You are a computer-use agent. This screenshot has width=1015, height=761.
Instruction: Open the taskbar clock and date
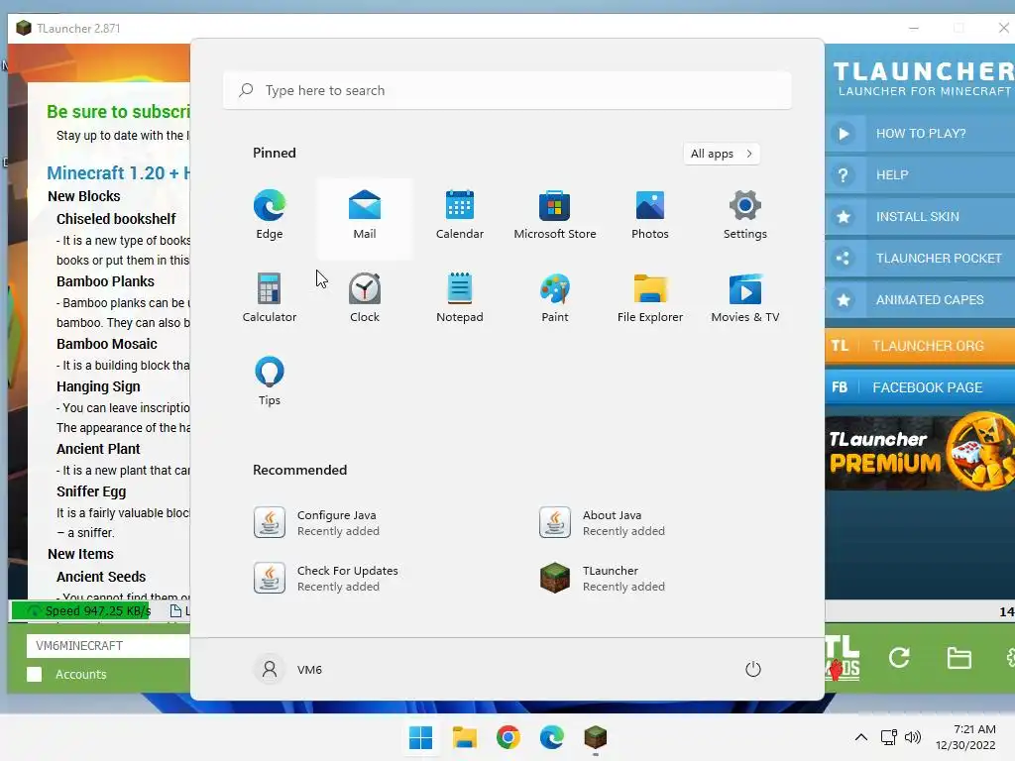click(x=965, y=737)
